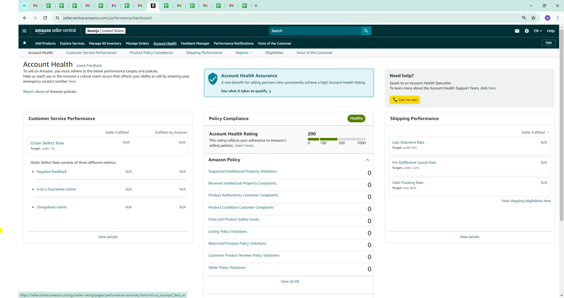Click Leave Feedback link

click(x=89, y=66)
